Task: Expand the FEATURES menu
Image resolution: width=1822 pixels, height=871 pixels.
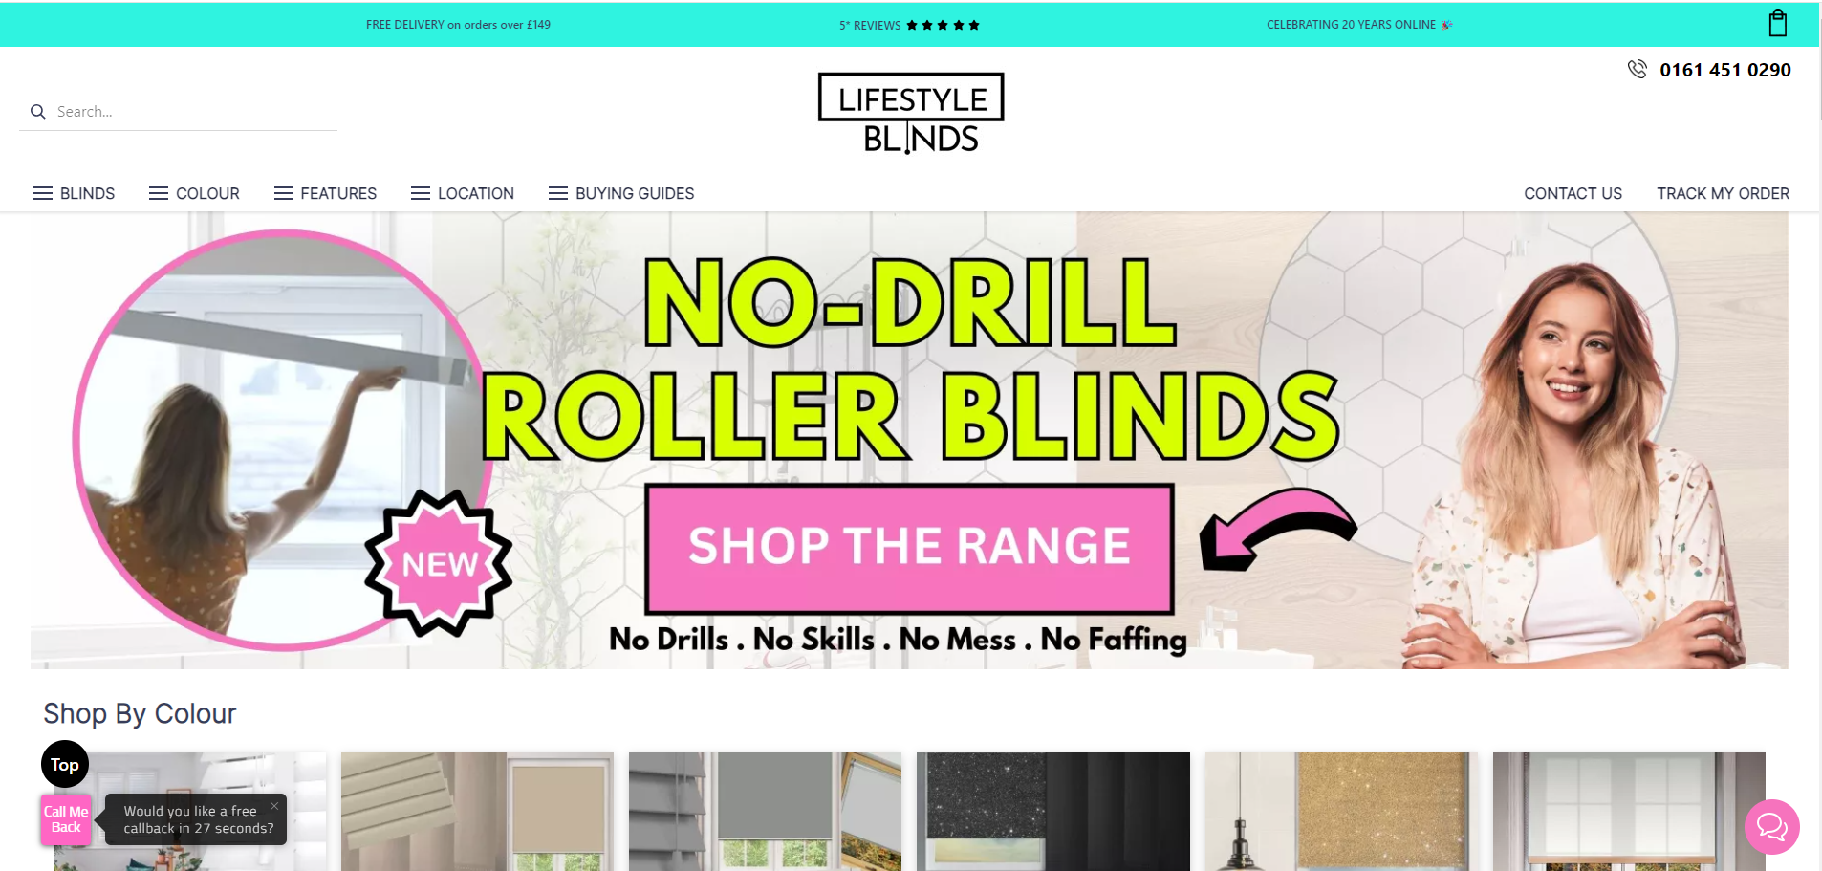Action: (325, 193)
